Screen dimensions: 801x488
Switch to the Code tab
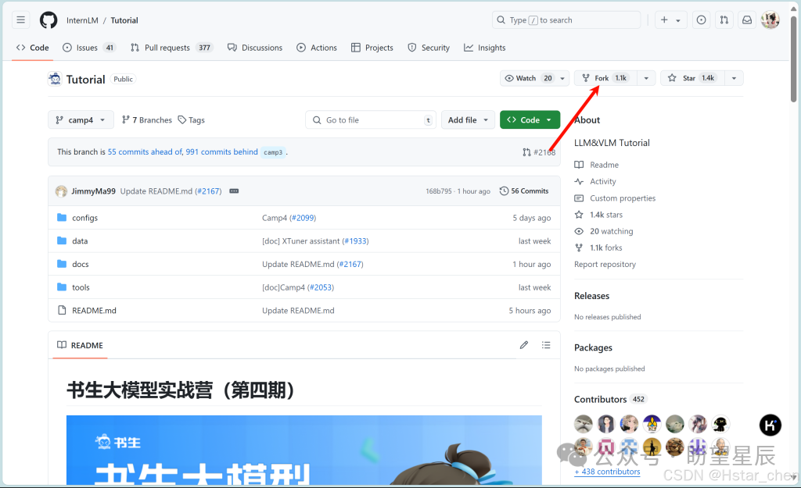pyautogui.click(x=33, y=48)
